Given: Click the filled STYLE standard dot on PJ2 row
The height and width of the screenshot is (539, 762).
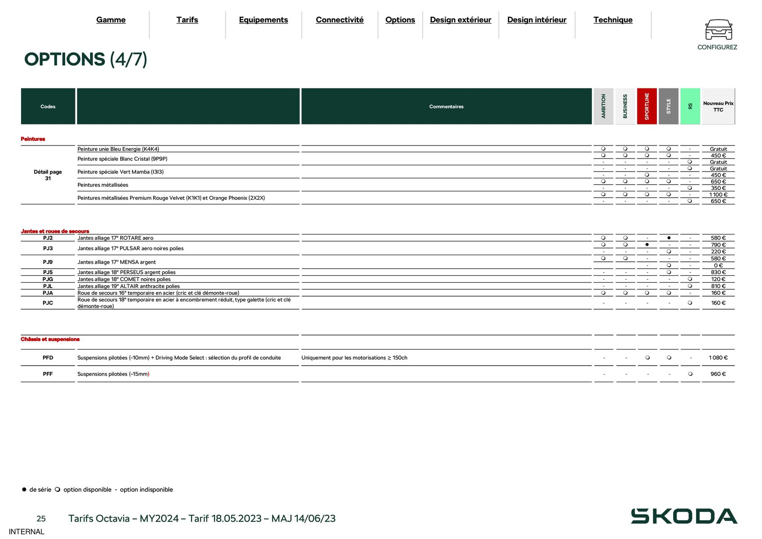Looking at the screenshot, I should [669, 238].
